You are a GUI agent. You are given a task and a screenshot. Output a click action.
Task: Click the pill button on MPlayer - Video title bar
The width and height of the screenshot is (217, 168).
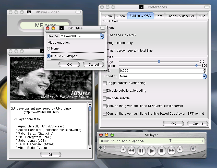pyautogui.click(x=78, y=12)
